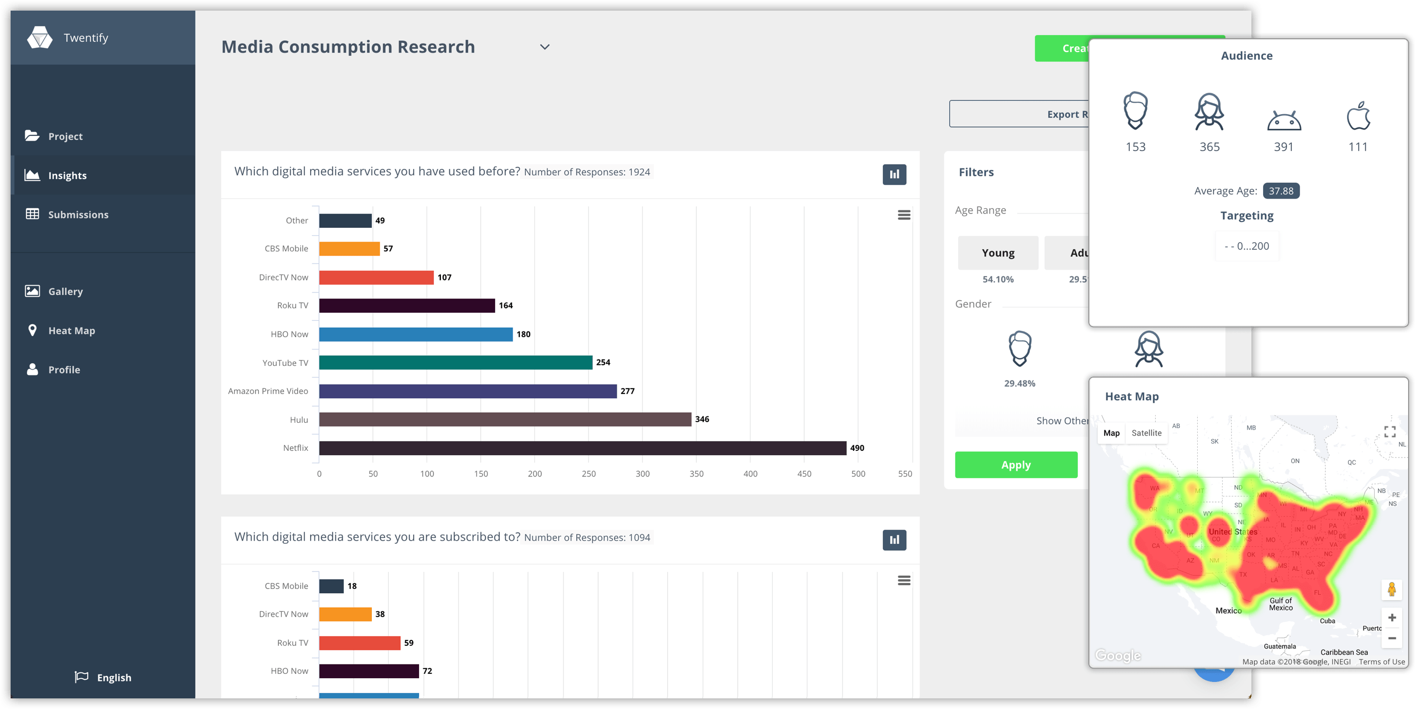Click the female audience icon showing 365
Viewport: 1415px width, 709px height.
pos(1209,112)
